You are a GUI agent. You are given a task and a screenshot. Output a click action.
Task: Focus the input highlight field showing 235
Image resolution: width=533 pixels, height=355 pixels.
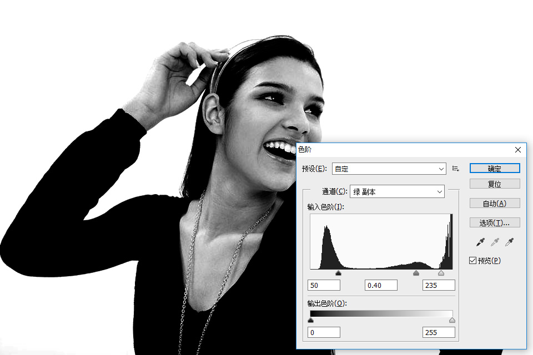(x=439, y=285)
